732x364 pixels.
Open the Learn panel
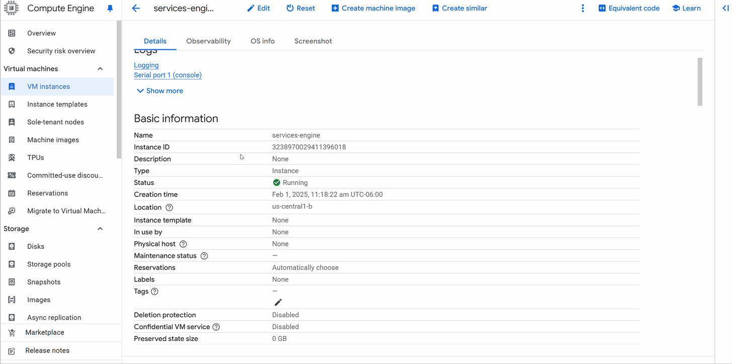[x=686, y=8]
